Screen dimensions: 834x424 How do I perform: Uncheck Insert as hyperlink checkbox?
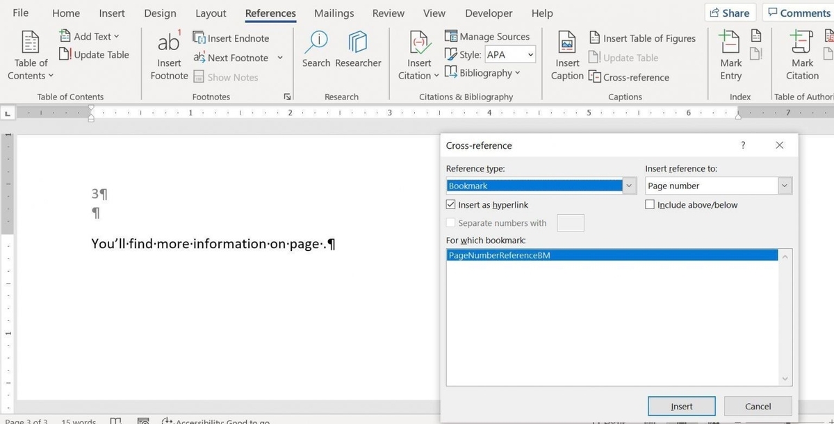click(x=451, y=205)
